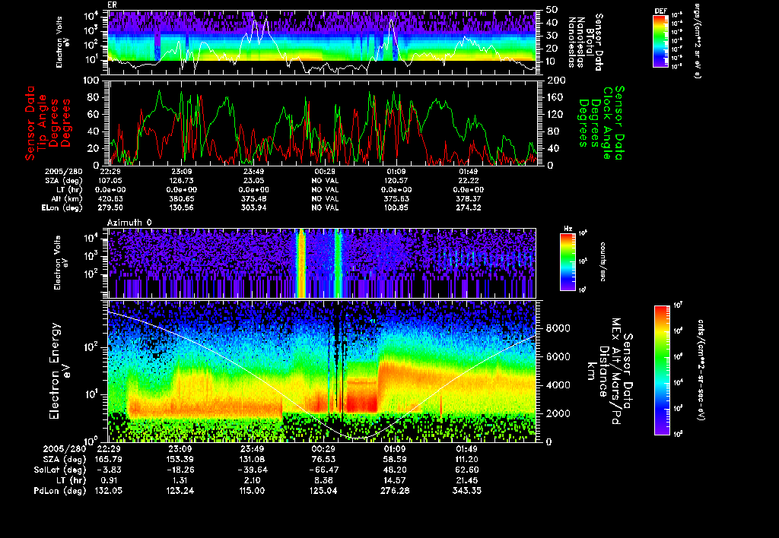779x538 pixels.
Task: Select SZA value 120.57
Action: click(x=396, y=181)
